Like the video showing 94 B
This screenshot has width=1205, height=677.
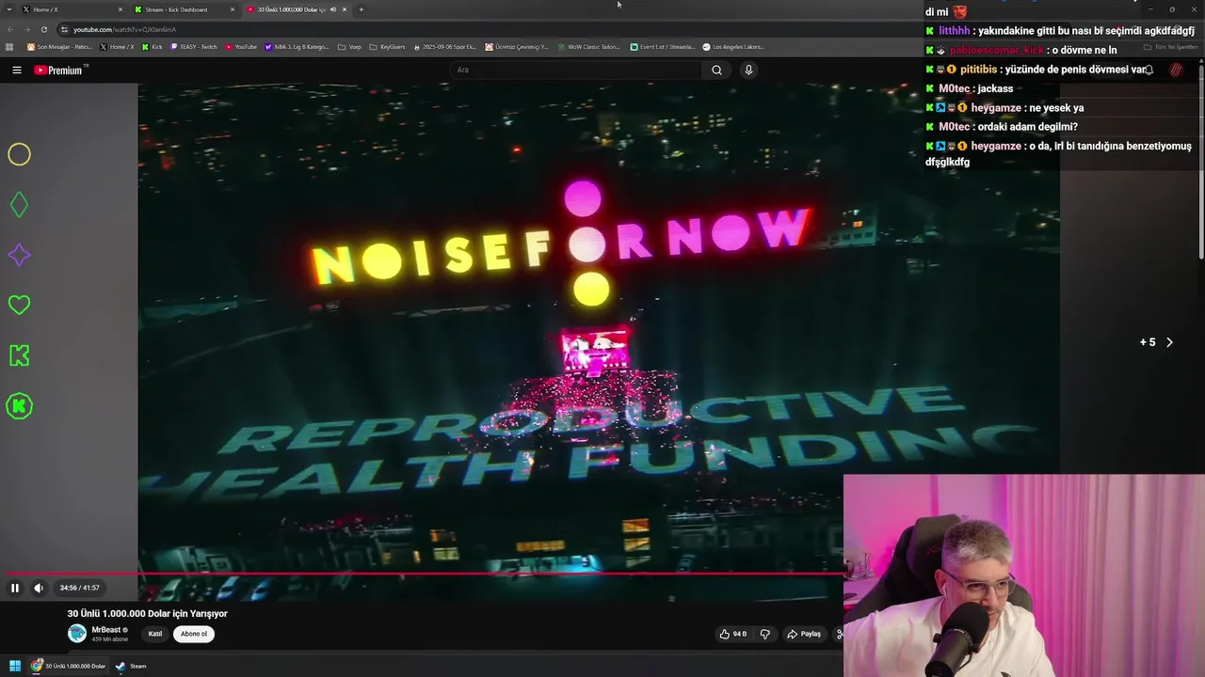pos(733,634)
